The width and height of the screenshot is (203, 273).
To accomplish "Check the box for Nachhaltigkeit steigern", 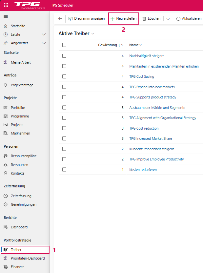I will (64, 56).
